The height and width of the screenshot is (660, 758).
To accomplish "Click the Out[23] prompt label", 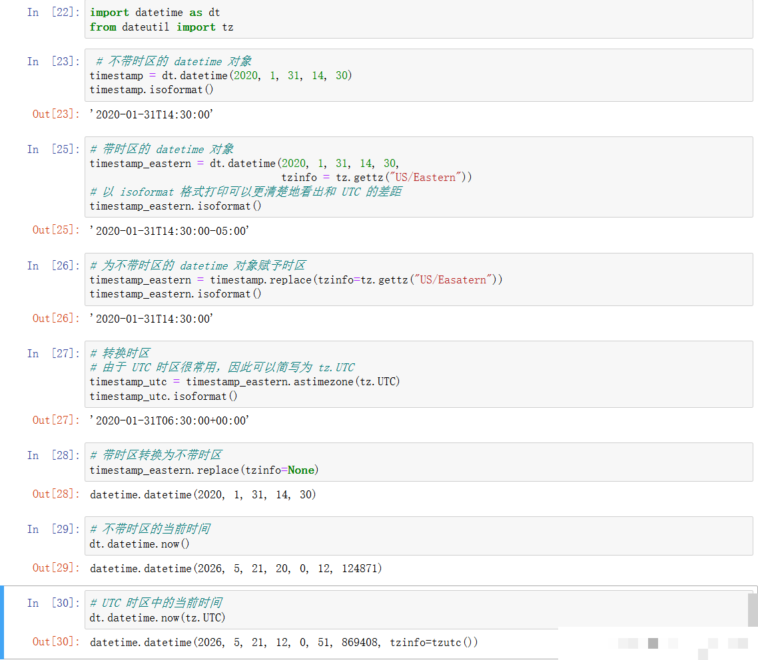I will [x=56, y=114].
